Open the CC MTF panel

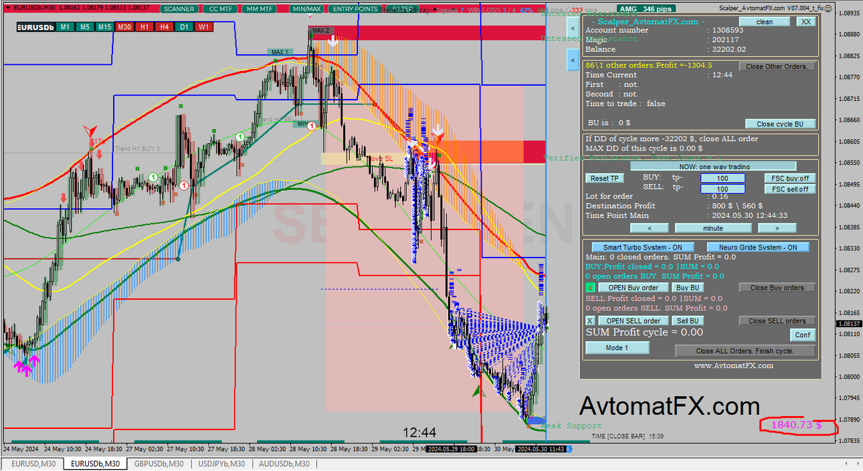[x=220, y=9]
